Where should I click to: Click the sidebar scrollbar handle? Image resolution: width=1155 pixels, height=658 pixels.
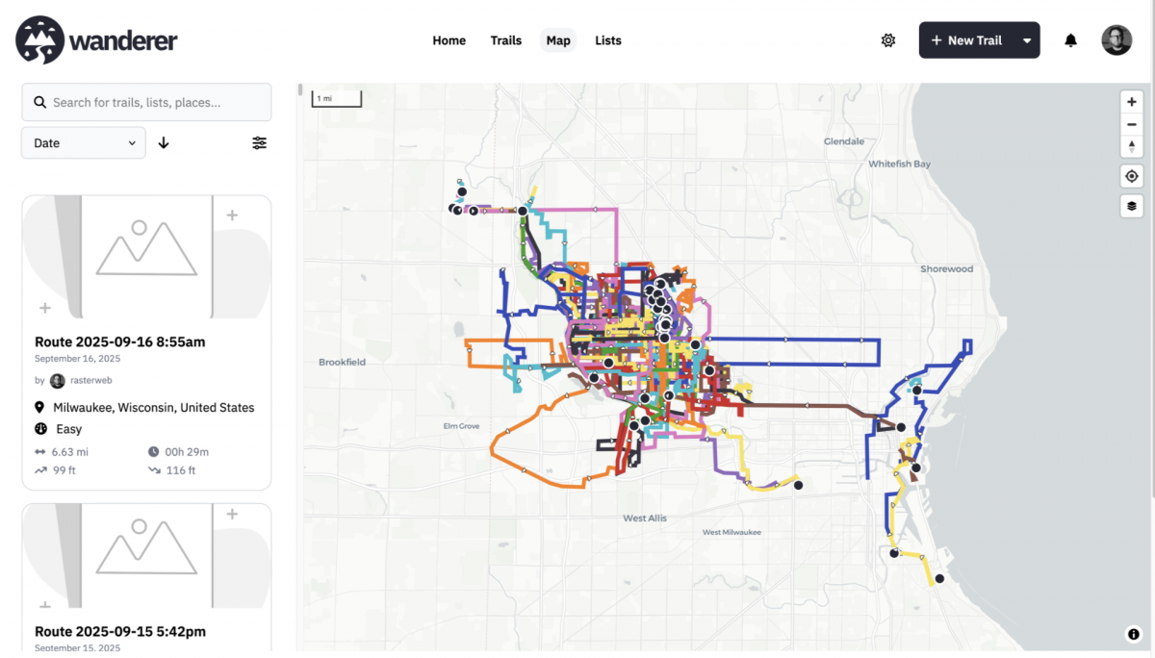tap(300, 90)
